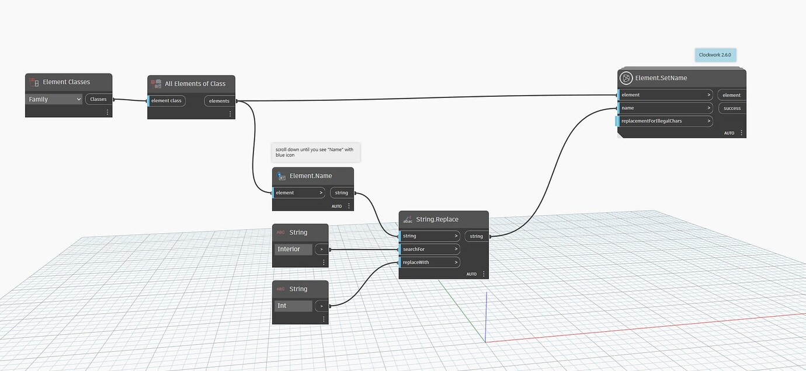Toggle the AUTO lacing on String.Replace node
The image size is (806, 371).
click(472, 274)
